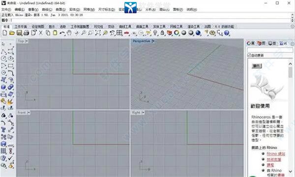Expand the Front viewport title dropdown

tap(29, 113)
